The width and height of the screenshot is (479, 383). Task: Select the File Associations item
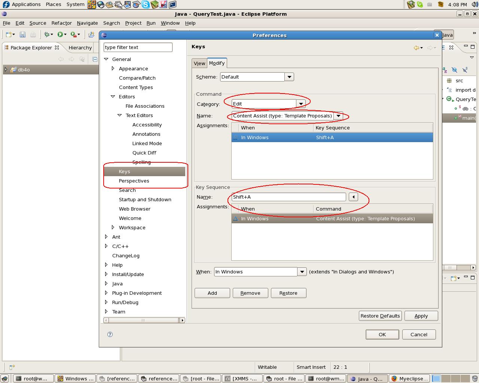(145, 106)
